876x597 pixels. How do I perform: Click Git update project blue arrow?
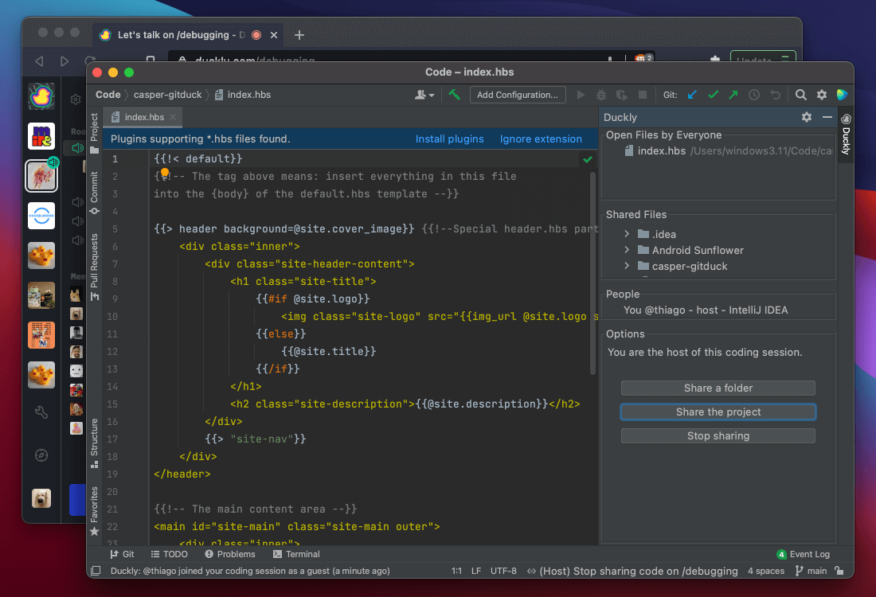[692, 95]
